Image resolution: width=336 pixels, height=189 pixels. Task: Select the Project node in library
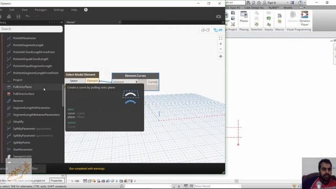pos(17,80)
